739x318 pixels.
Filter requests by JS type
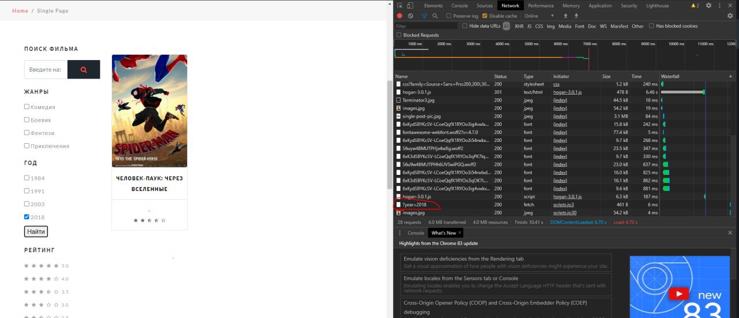click(x=529, y=26)
